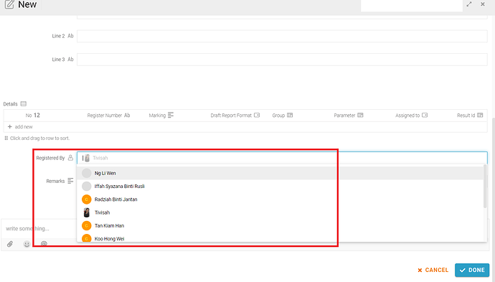Click the Line 2 text field
Viewport: 495px width, 282px height.
pos(282,36)
